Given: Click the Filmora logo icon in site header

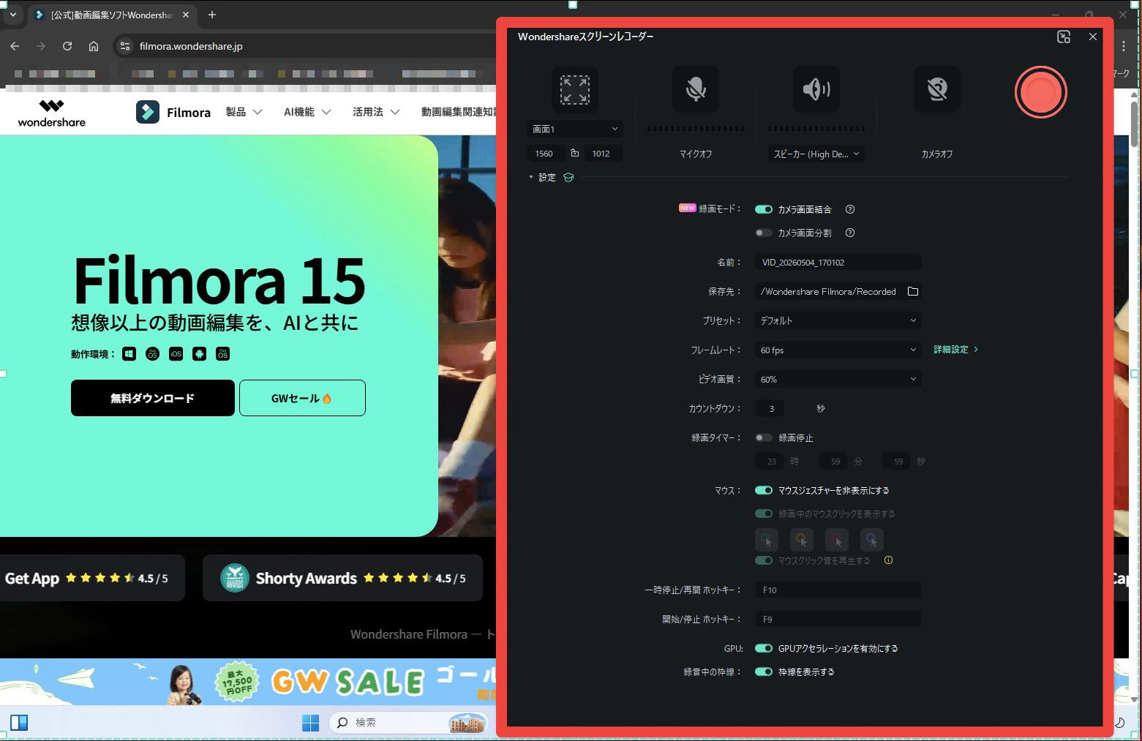Looking at the screenshot, I should (148, 112).
